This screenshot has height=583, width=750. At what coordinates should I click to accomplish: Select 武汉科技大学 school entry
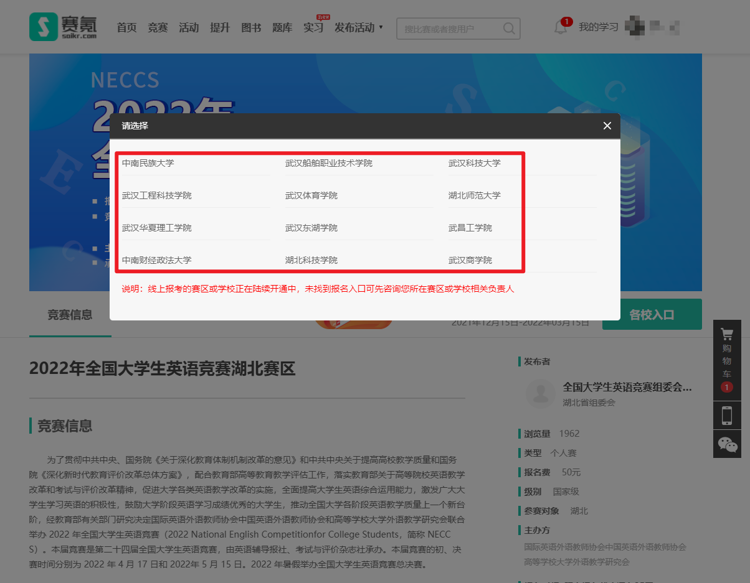[474, 163]
